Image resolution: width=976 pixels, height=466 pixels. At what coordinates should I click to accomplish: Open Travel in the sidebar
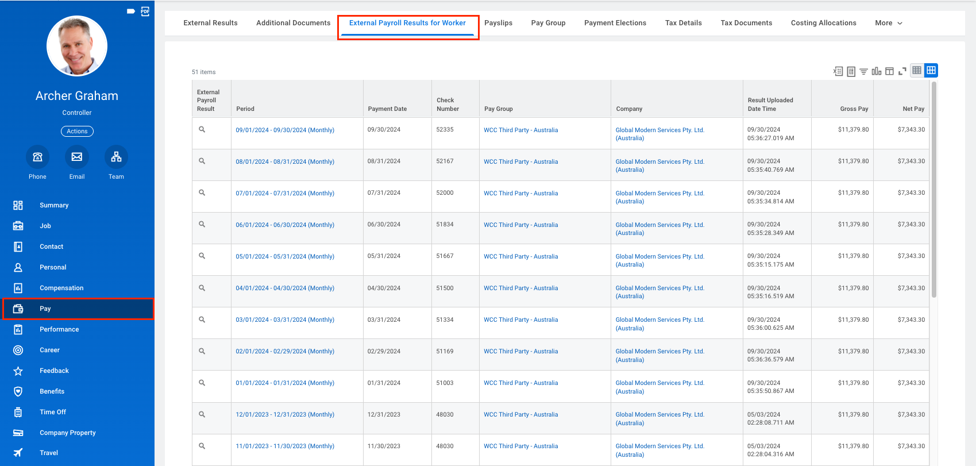[x=77, y=453]
